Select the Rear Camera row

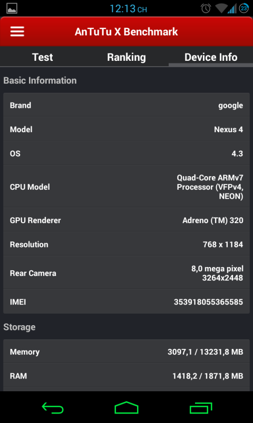coord(126,273)
